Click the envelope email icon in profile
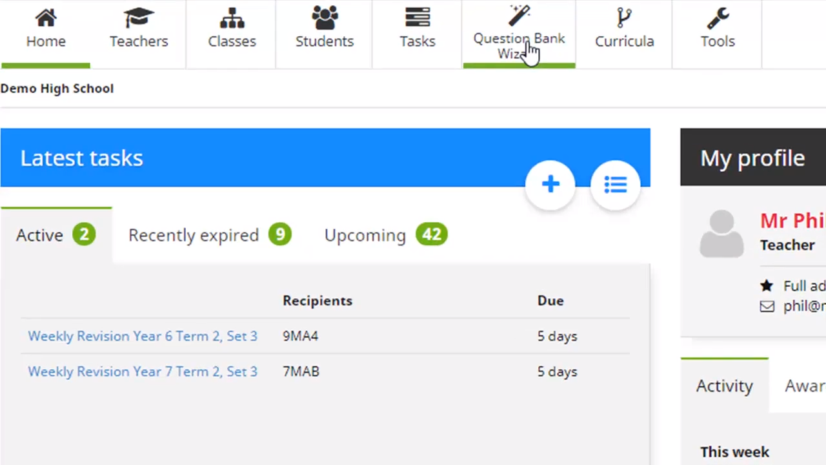 [x=767, y=306]
